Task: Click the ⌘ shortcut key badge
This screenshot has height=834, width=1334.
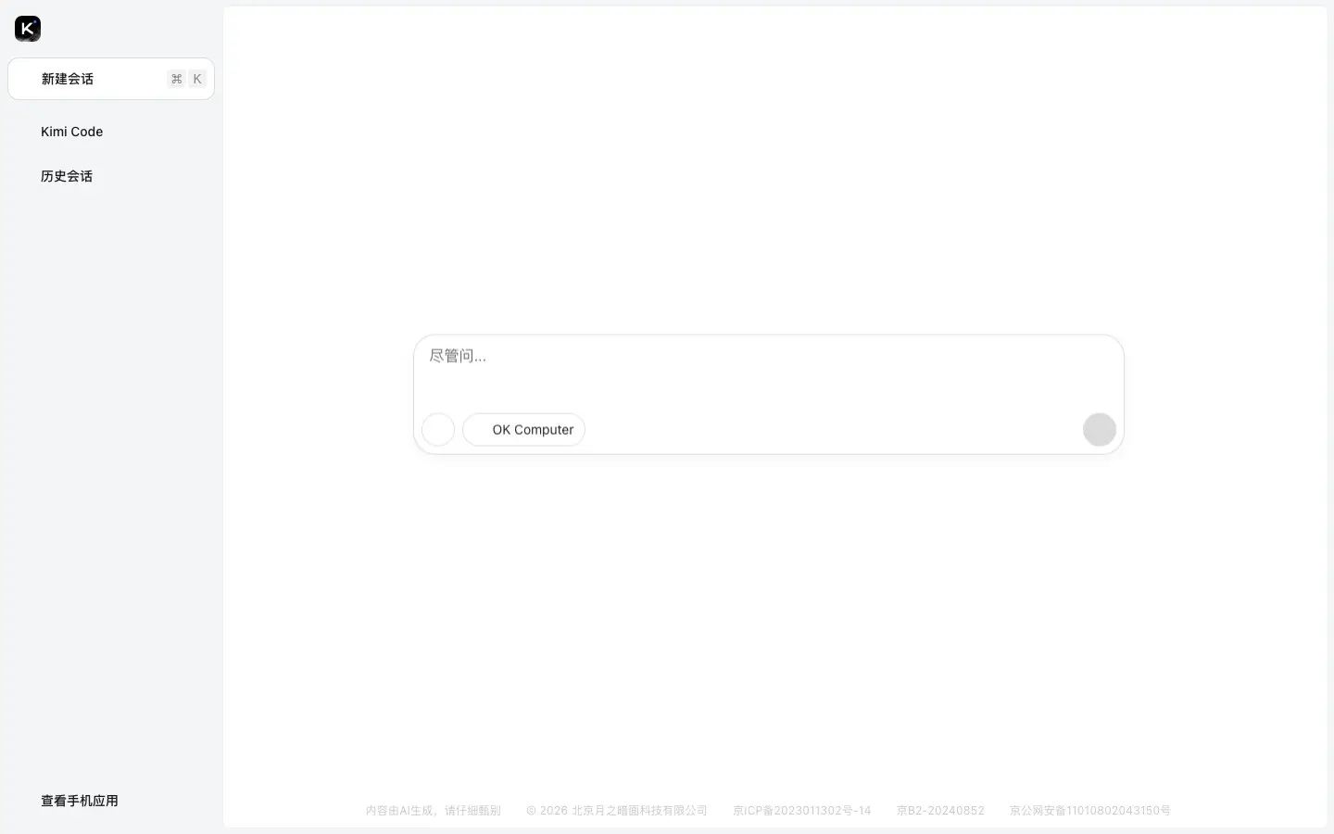Action: point(176,80)
